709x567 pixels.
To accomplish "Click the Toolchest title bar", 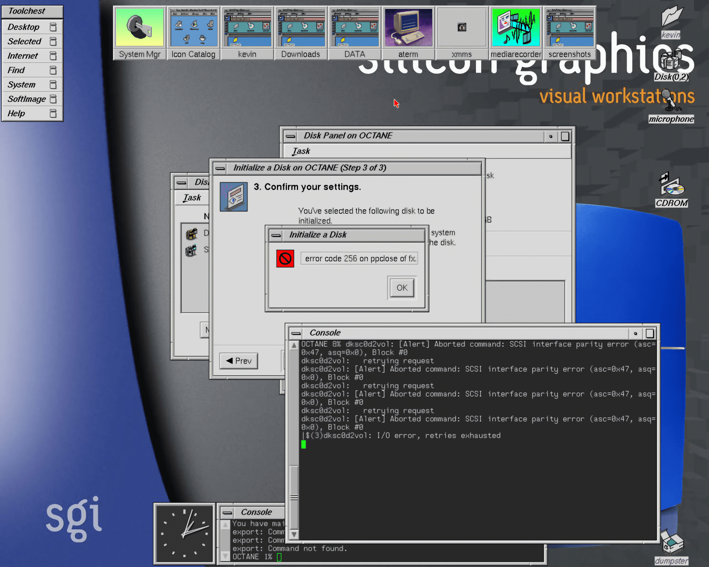I will [32, 11].
